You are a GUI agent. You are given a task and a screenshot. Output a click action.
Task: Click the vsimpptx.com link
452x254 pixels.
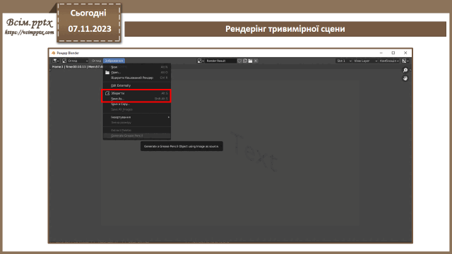tap(29, 32)
